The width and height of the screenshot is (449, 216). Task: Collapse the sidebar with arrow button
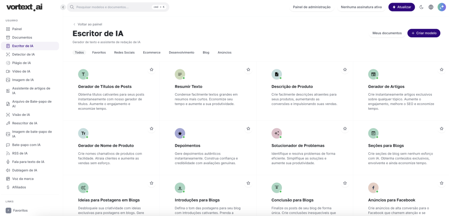click(63, 7)
